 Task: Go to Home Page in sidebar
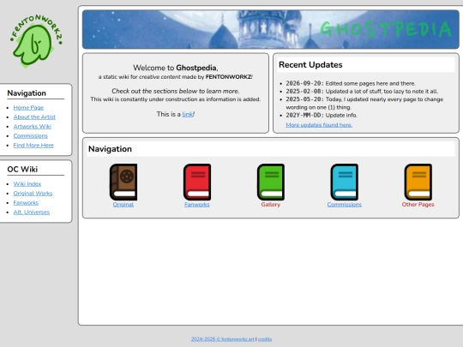click(28, 108)
